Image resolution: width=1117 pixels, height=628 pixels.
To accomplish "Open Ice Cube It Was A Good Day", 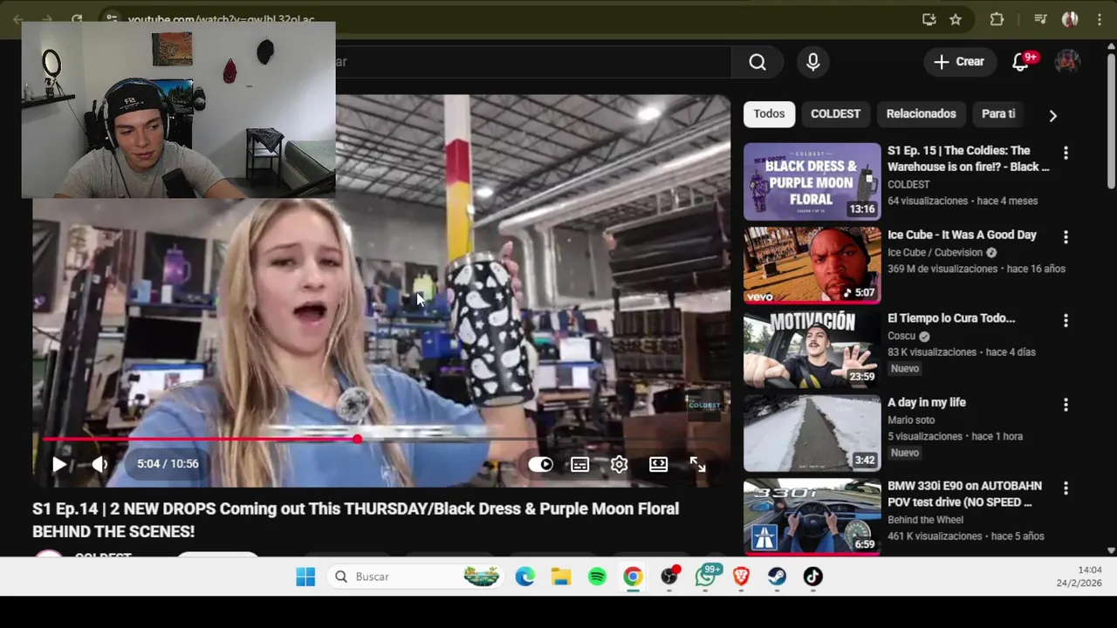I will (962, 235).
